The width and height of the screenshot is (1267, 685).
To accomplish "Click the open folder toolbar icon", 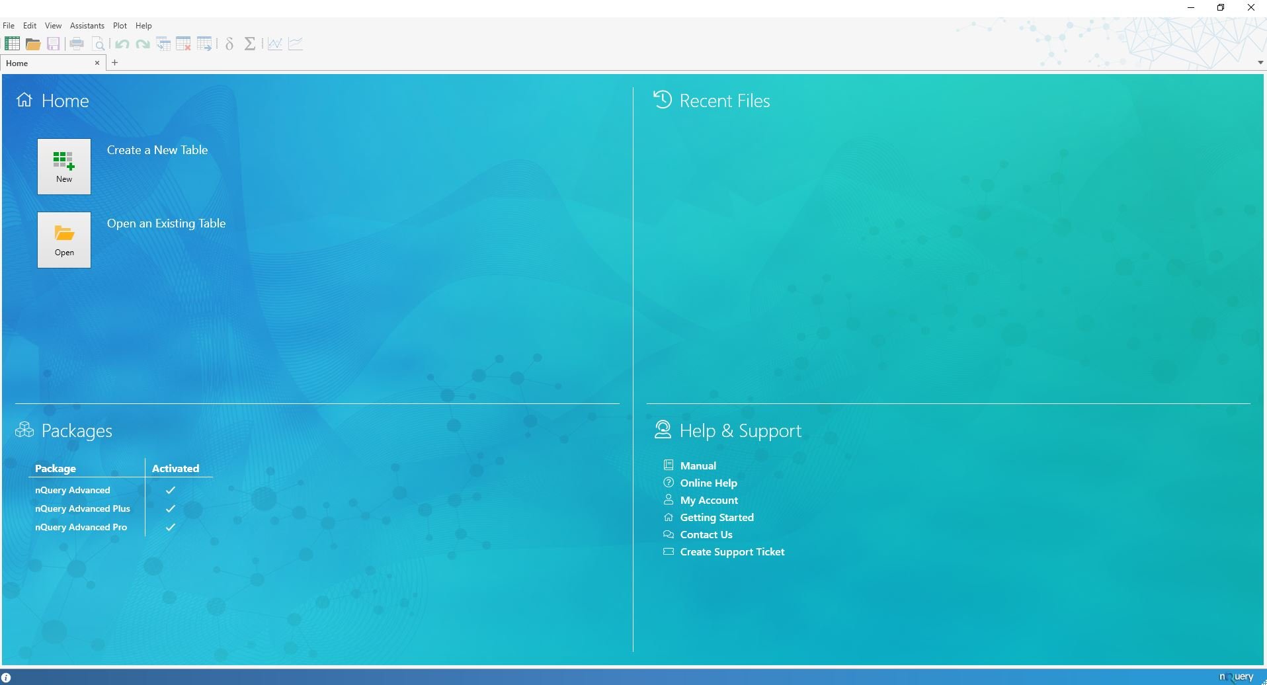I will [33, 44].
